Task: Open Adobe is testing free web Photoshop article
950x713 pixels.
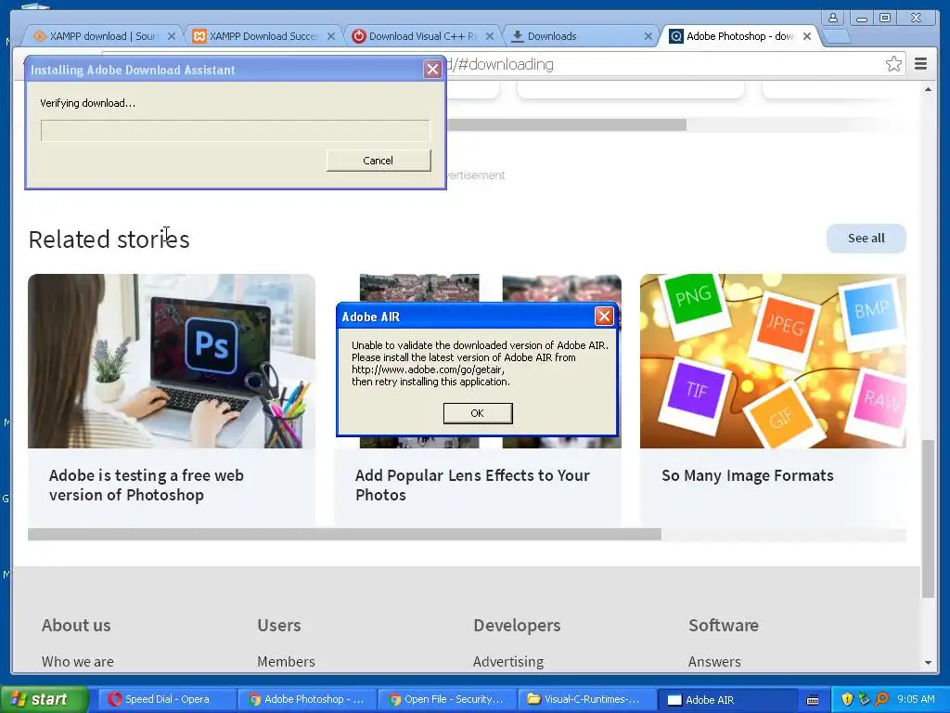Action: point(146,485)
